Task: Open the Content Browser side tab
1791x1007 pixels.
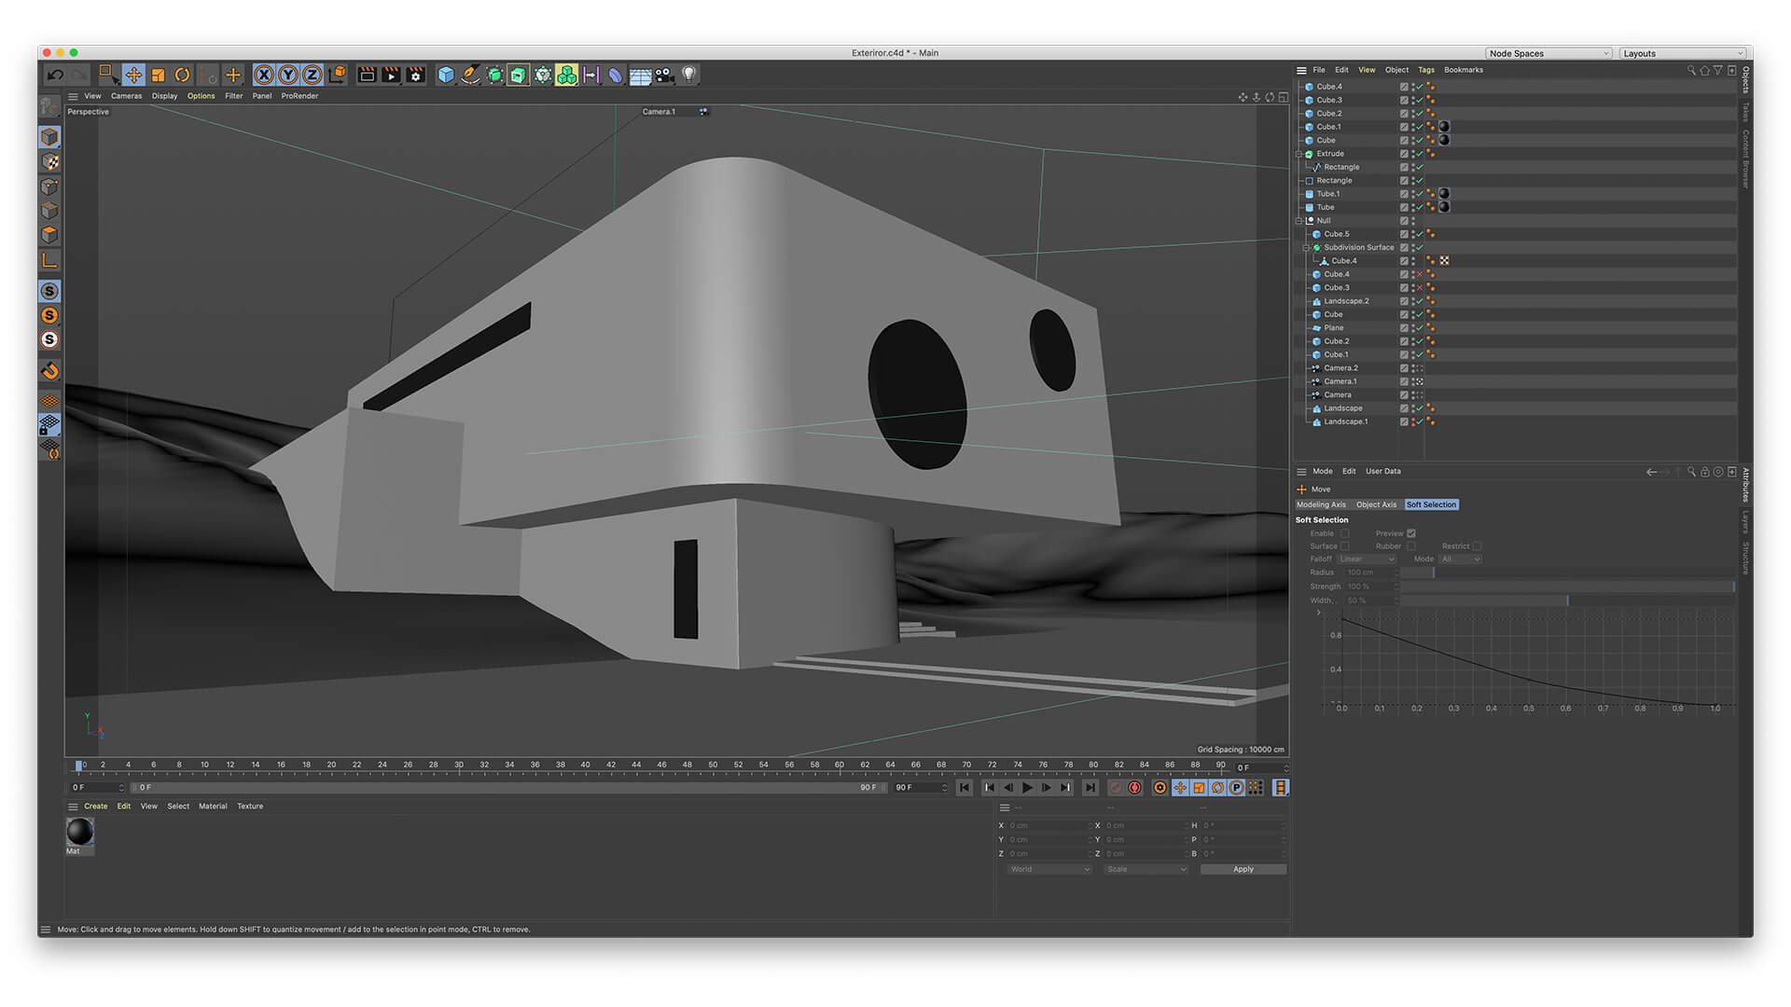Action: pyautogui.click(x=1744, y=159)
